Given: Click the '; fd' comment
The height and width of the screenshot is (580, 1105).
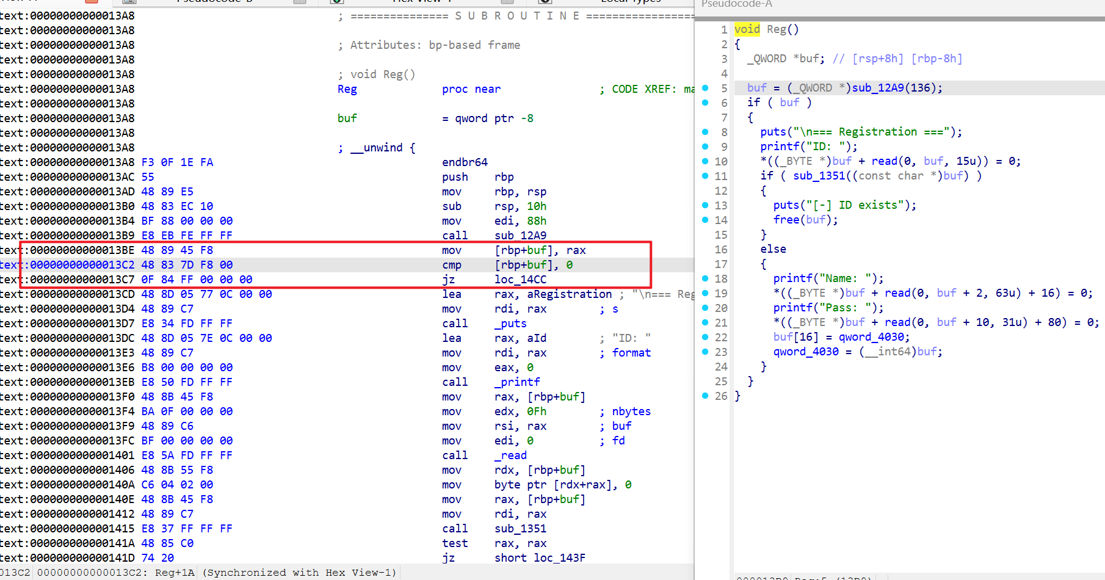Looking at the screenshot, I should pos(612,441).
